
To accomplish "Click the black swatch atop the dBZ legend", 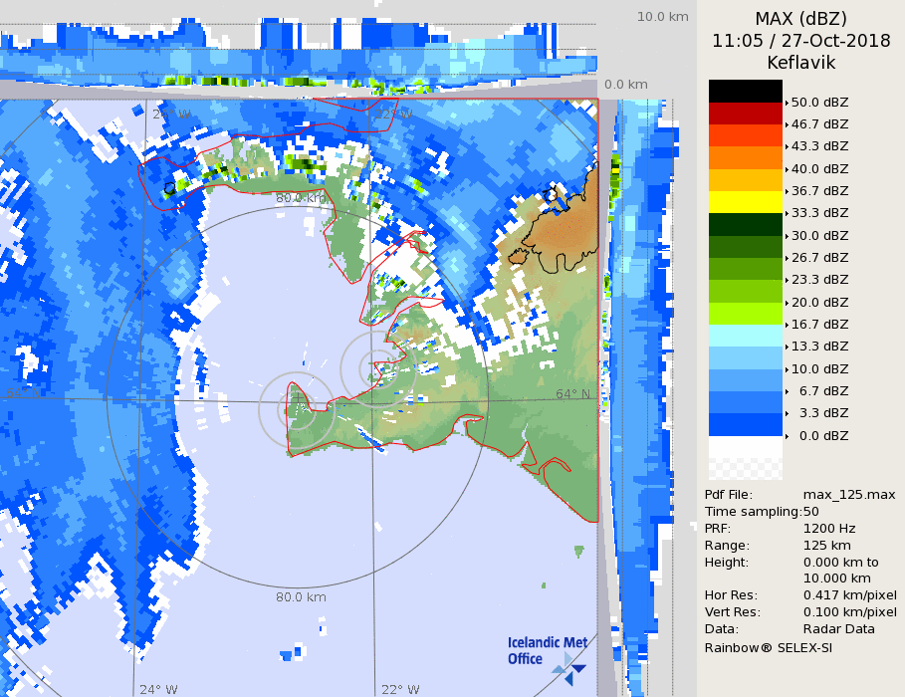I will pos(745,91).
